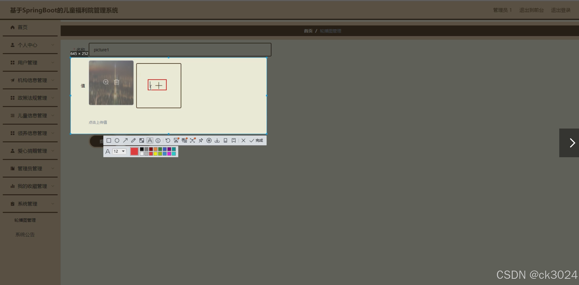
Task: Open 系统公告 submenu item
Action: coord(25,235)
